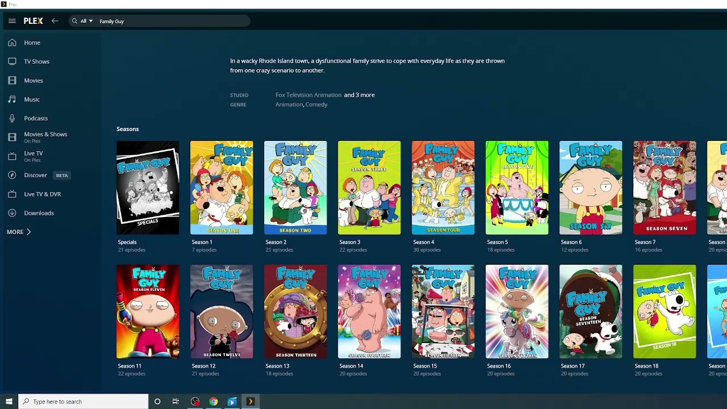This screenshot has height=409, width=727.
Task: Open the Plex app on the taskbar
Action: (250, 402)
